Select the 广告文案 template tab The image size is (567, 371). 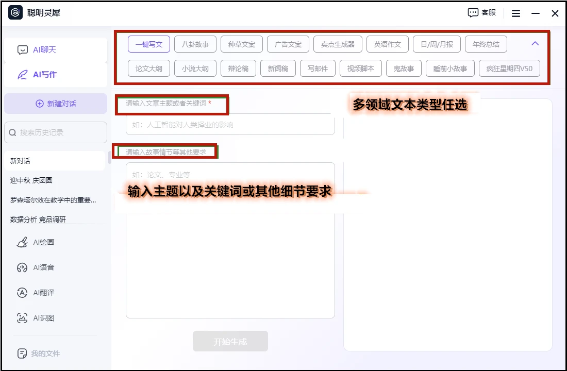coord(288,44)
